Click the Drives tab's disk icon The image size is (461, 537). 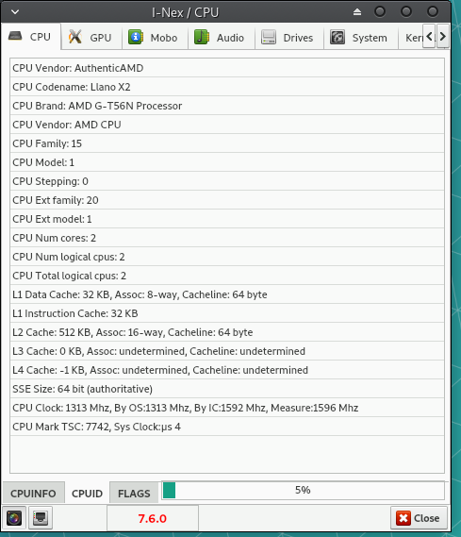point(269,37)
